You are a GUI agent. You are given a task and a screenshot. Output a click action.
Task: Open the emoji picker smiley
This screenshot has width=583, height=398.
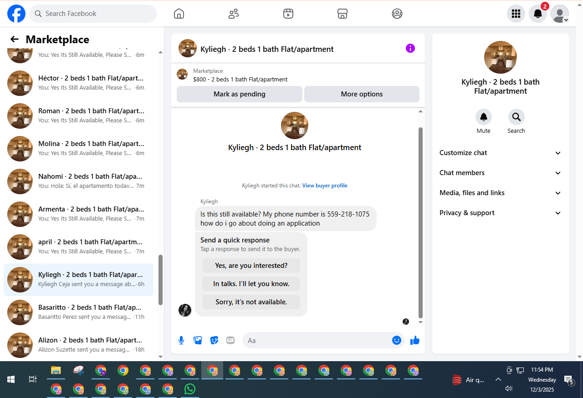[397, 340]
